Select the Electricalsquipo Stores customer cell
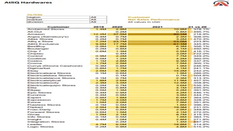The image size is (233, 131). [x=51, y=85]
